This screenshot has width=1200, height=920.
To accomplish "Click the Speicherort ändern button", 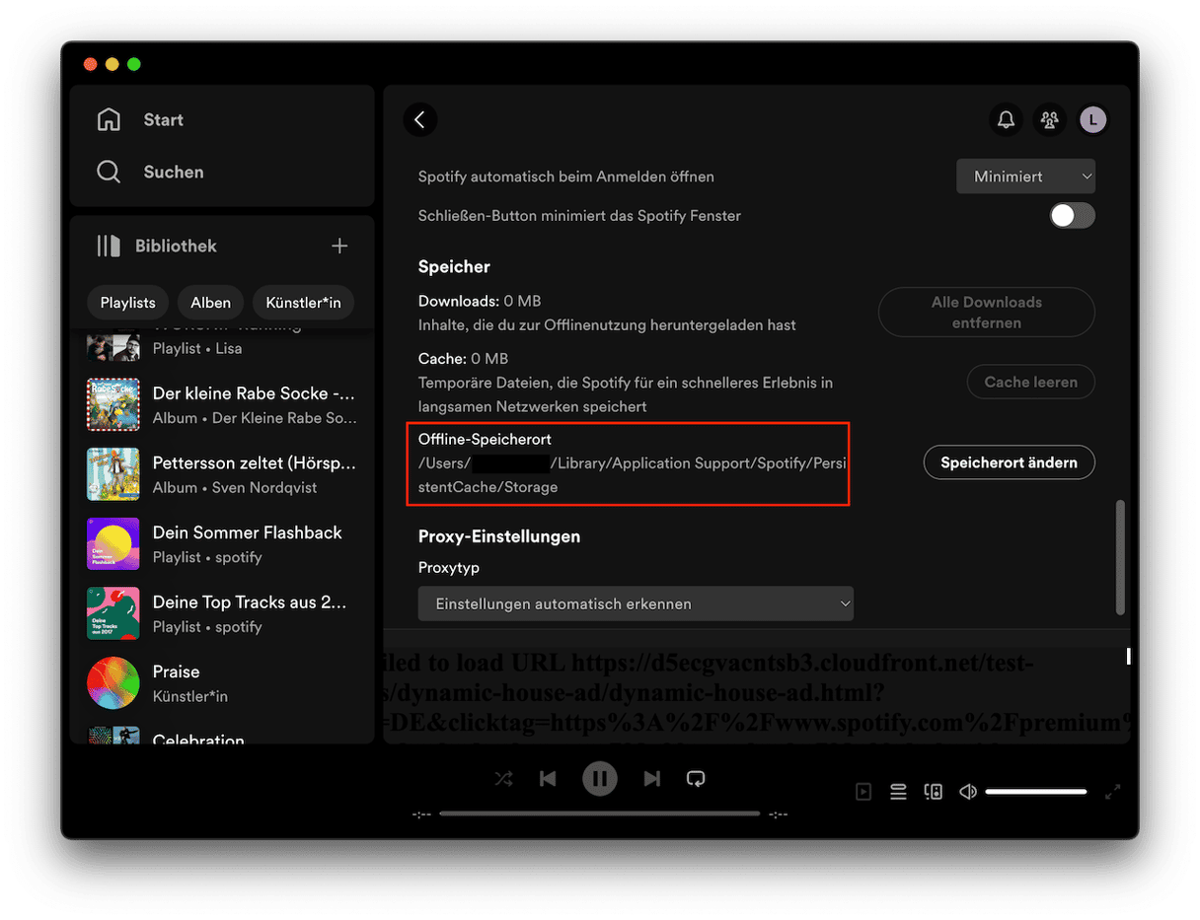I will 1010,462.
